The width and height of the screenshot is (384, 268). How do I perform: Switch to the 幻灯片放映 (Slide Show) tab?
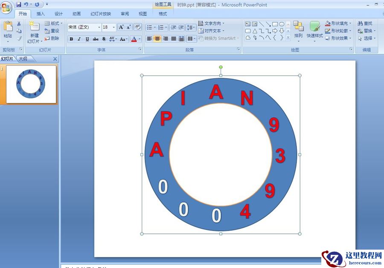[101, 14]
